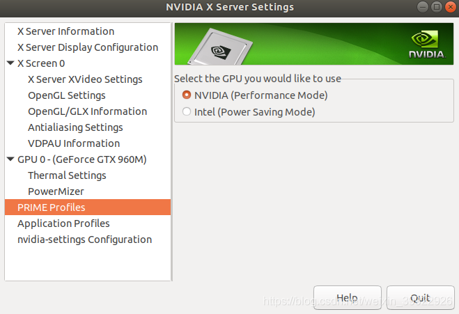Select GPU 0 - (GeForce GTX 960M) entry
This screenshot has width=459, height=314.
(82, 159)
